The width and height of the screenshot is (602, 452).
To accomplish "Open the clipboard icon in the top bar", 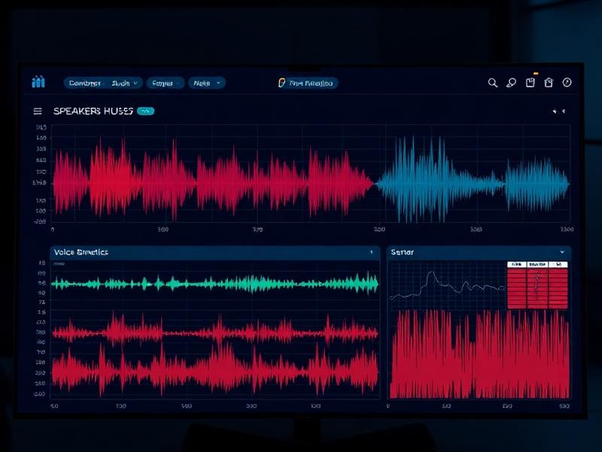I will click(x=531, y=83).
